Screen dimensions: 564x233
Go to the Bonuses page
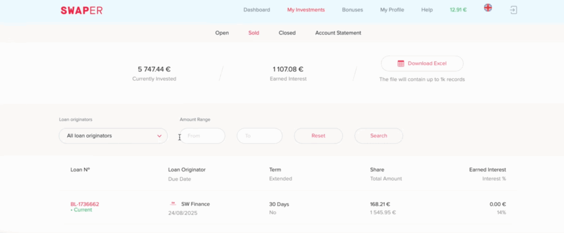coord(352,10)
